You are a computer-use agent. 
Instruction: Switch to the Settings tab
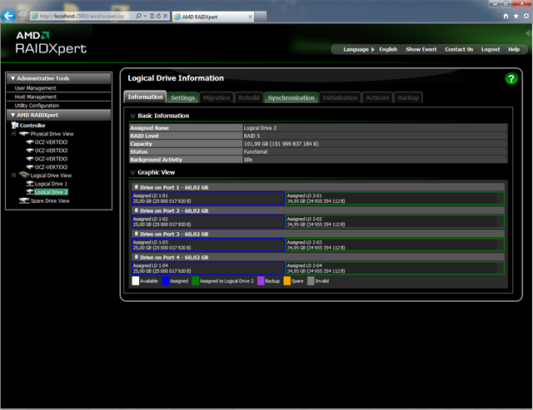(x=183, y=98)
